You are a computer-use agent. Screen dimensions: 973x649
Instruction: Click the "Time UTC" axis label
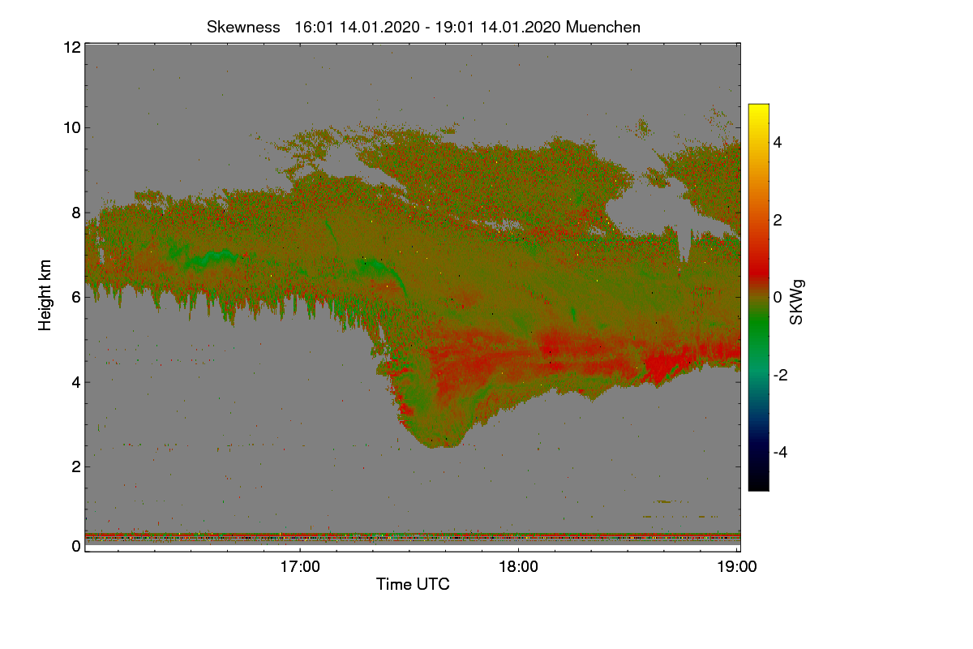click(x=413, y=583)
